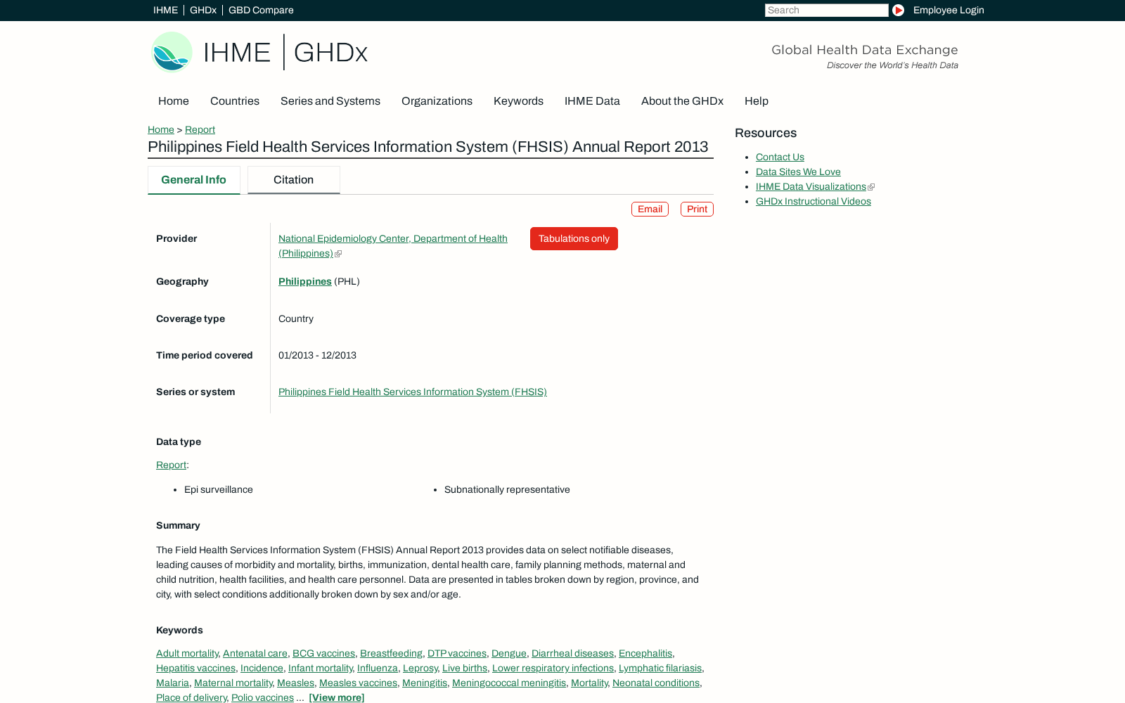Open About the GHDx menu
The height and width of the screenshot is (703, 1125).
682,101
